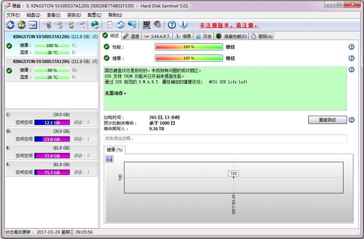Click the disk with clock test icon

coord(59,25)
